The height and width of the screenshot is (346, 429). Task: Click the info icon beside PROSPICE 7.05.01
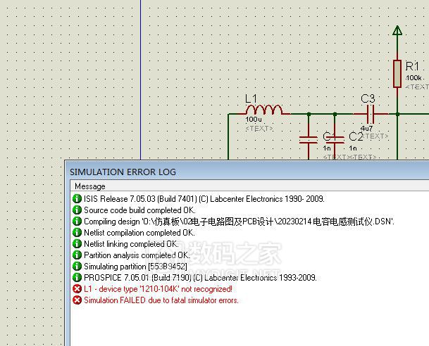pos(77,278)
